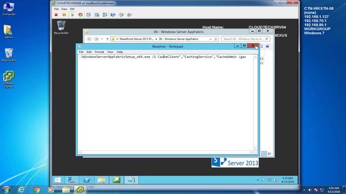346x194 pixels.
Task: Select the VMware vSphere Client desktop shortcut
Action: coord(9,79)
